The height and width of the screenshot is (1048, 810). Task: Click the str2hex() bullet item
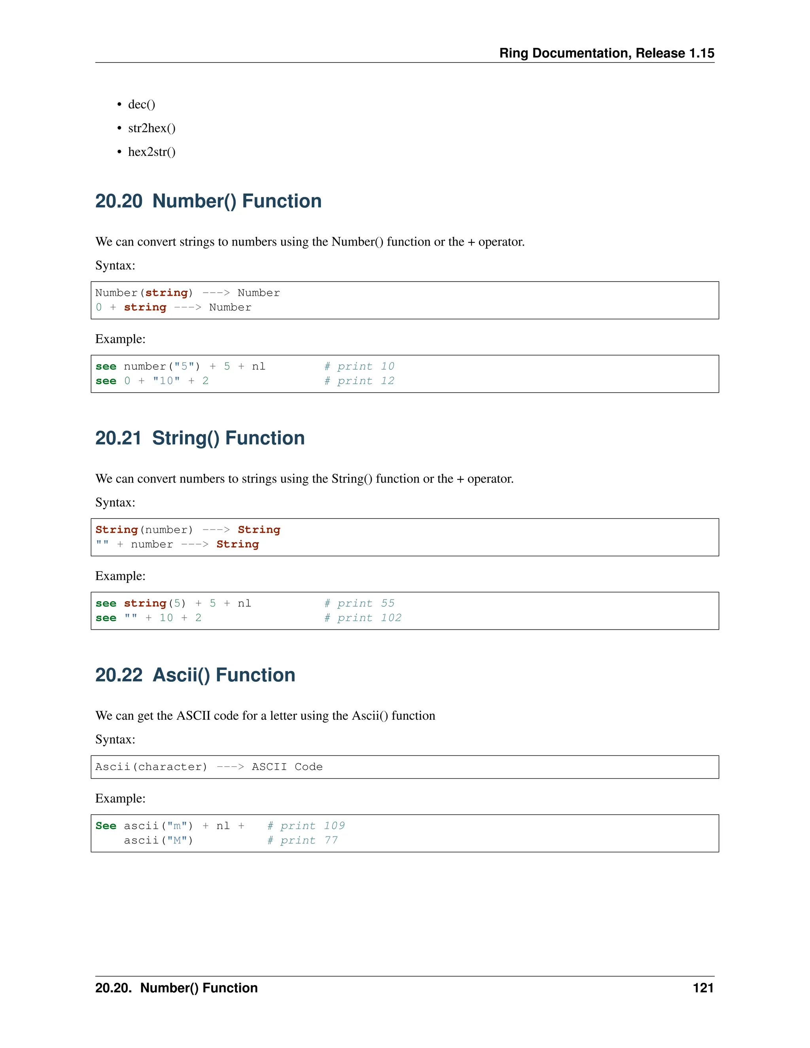(x=151, y=128)
